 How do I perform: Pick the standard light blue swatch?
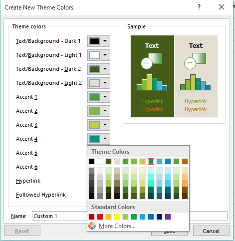tap(143, 217)
